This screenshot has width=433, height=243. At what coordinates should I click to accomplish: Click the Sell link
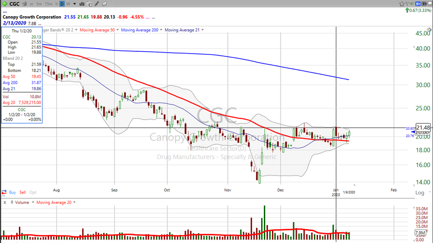[x=23, y=192]
